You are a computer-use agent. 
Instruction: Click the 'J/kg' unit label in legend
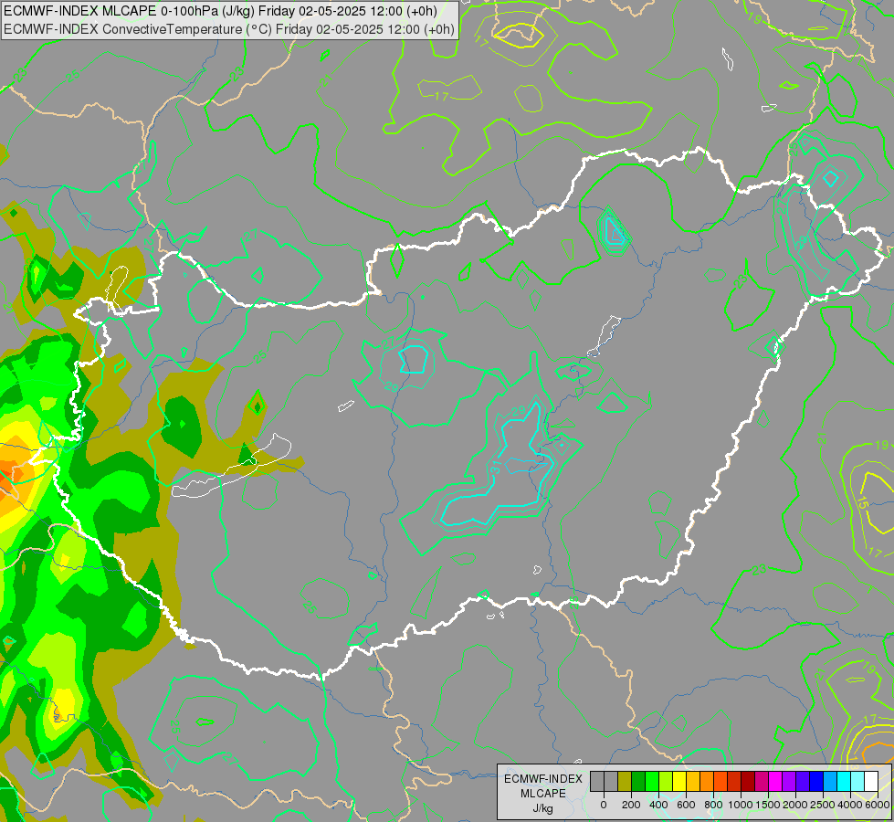click(542, 808)
